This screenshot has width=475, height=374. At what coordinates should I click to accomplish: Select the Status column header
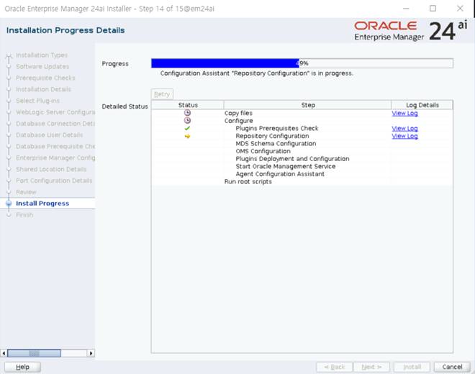click(x=188, y=105)
